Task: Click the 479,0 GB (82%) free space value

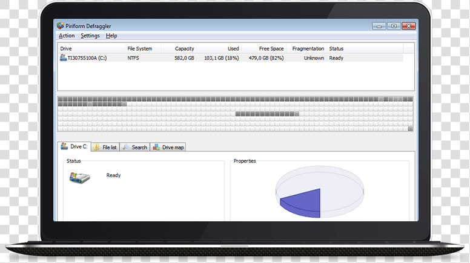Action: [266, 58]
